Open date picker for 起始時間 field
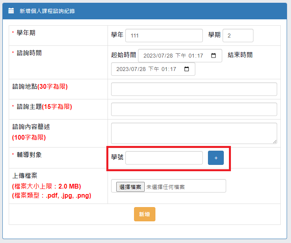Viewport: 291px width, 243px height. [214, 56]
